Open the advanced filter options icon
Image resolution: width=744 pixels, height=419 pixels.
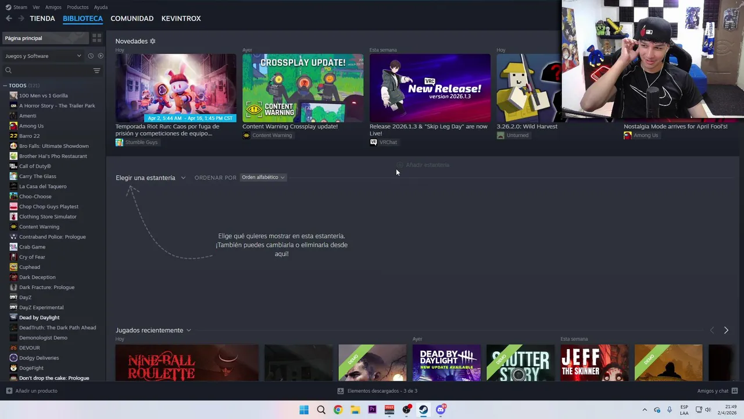point(96,70)
